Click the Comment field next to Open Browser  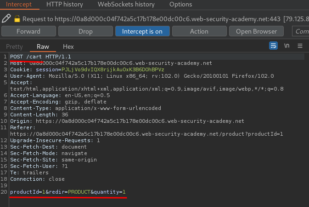click(x=301, y=31)
